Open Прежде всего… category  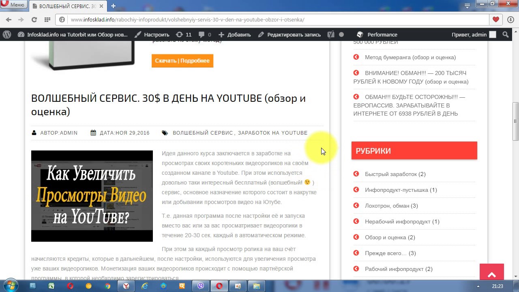pos(386,253)
